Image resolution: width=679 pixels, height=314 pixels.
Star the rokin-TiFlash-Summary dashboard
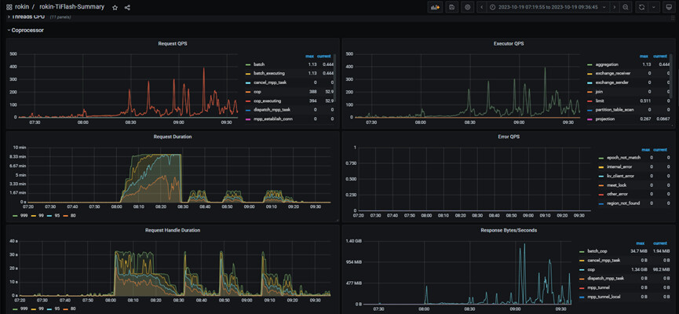click(x=115, y=7)
